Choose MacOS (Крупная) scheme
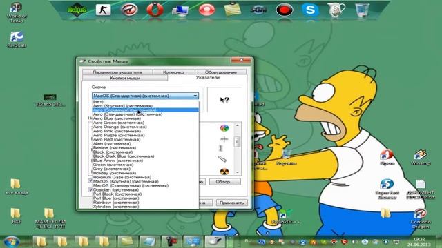This screenshot has height=248, width=442. (x=146, y=181)
